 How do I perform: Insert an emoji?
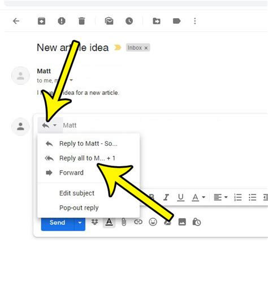pyautogui.click(x=153, y=222)
